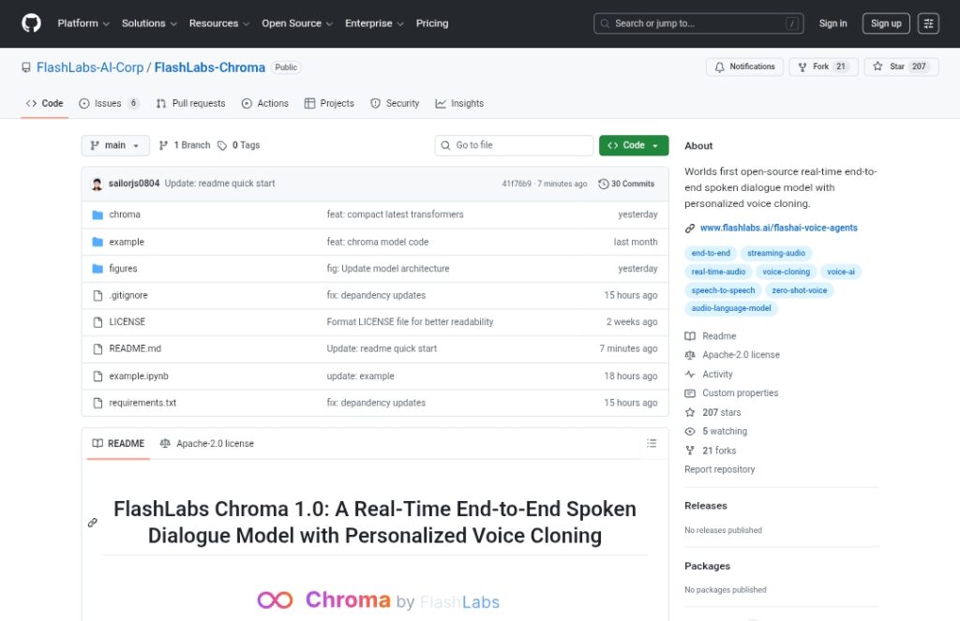Expand the Platform menu in header
Image resolution: width=960 pixels, height=621 pixels.
pos(83,23)
